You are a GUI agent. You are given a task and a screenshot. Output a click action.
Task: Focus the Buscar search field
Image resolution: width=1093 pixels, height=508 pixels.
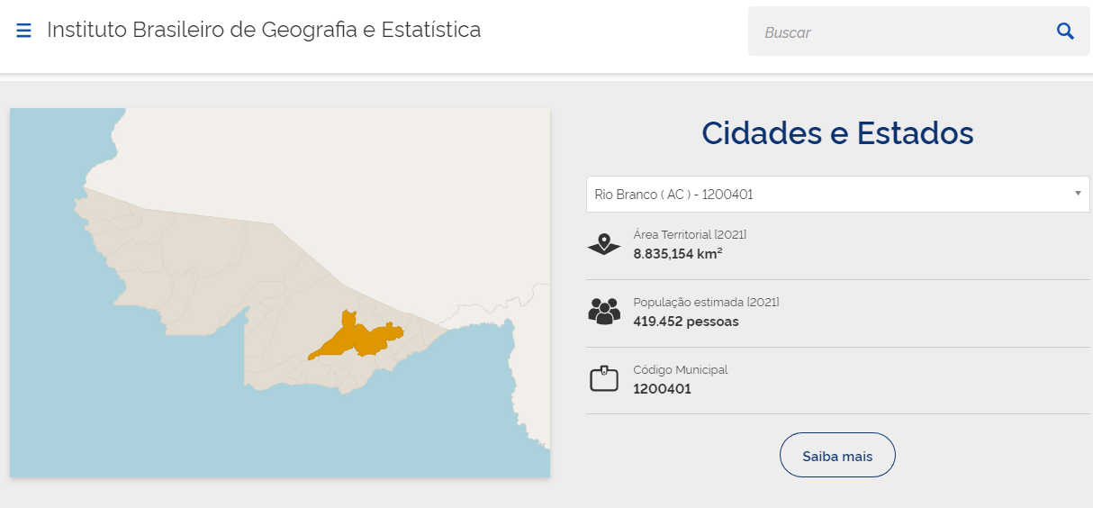click(900, 32)
